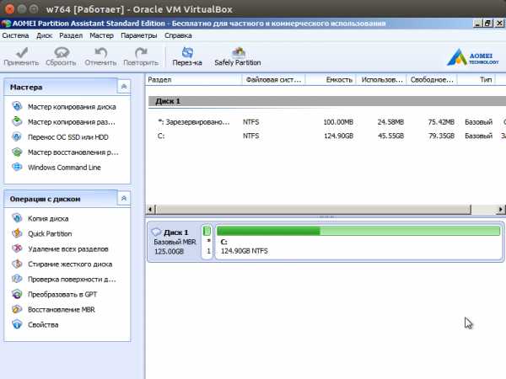506x379 pixels.
Task: Select the small reserved partition block
Action: [207, 242]
